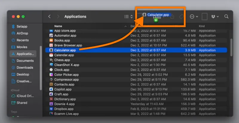
Task: Click the Copilot.app icon
Action: (51, 89)
